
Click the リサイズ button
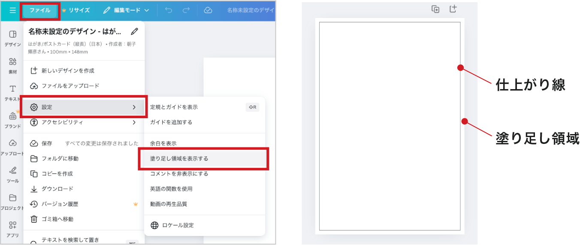click(x=76, y=10)
